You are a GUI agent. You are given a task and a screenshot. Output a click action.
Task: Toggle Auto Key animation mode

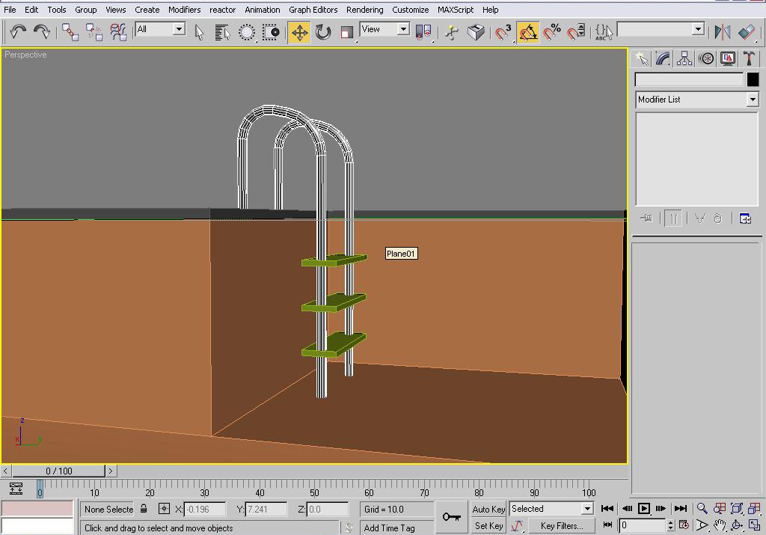tap(488, 509)
